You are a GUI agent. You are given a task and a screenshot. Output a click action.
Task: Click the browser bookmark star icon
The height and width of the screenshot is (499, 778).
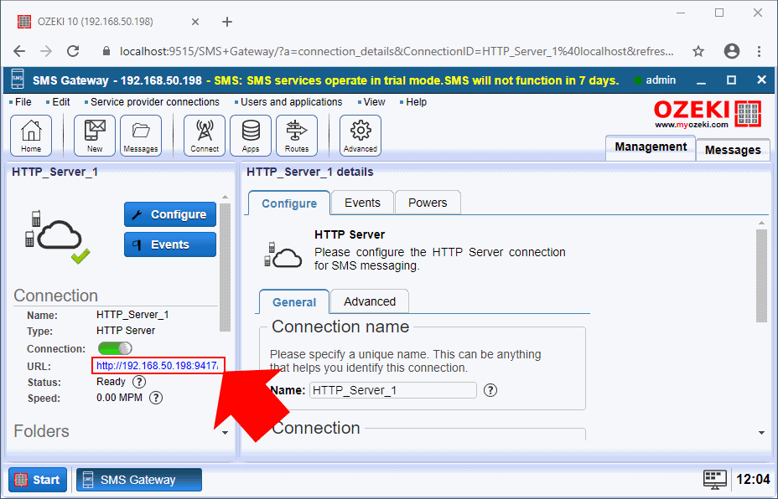click(x=698, y=51)
